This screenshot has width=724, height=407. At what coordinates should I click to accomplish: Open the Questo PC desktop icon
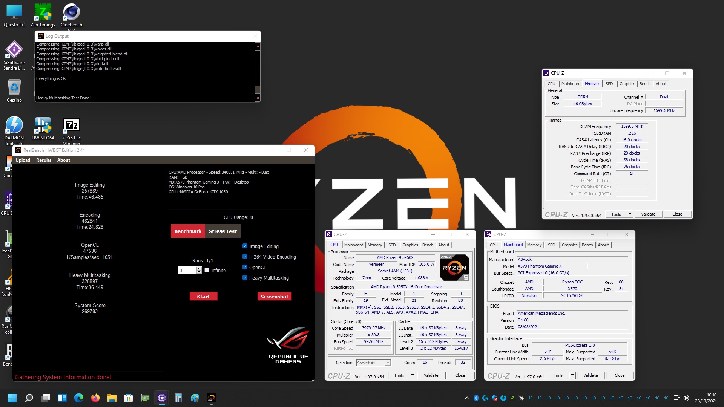point(14,16)
